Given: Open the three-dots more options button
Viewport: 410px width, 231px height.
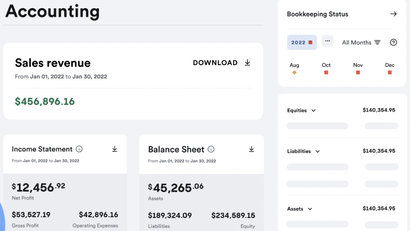Looking at the screenshot, I should [x=327, y=41].
